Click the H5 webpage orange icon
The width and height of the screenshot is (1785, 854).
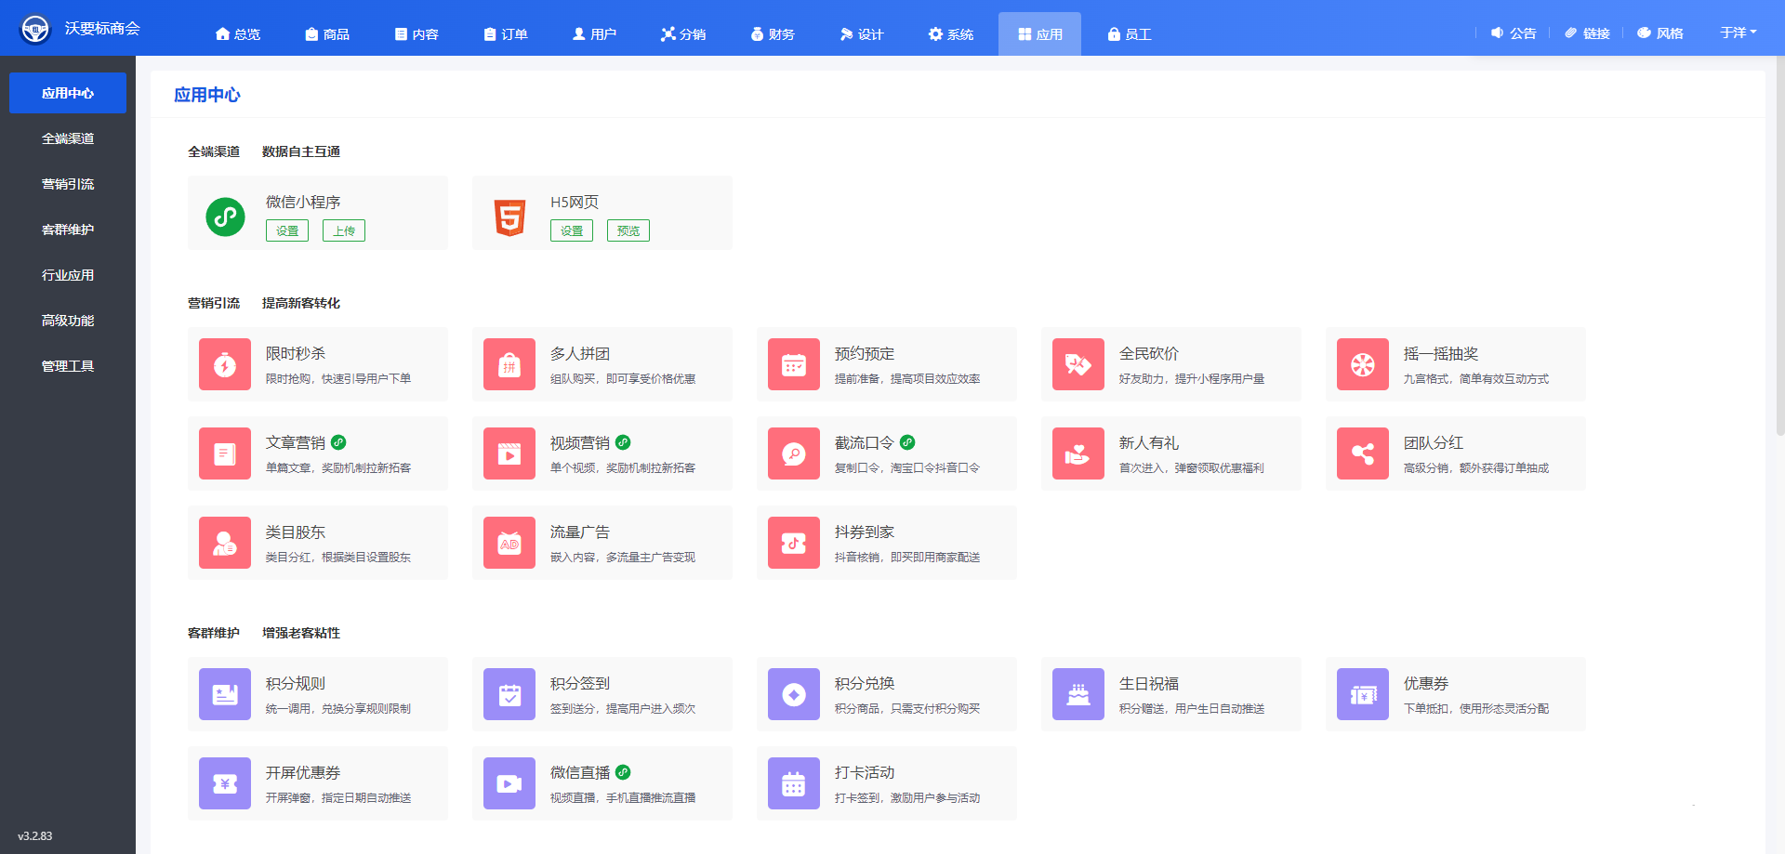pyautogui.click(x=509, y=217)
